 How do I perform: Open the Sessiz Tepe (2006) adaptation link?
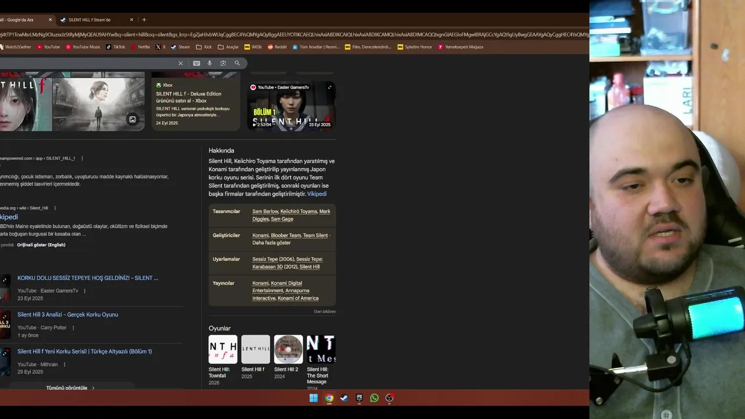pos(273,259)
